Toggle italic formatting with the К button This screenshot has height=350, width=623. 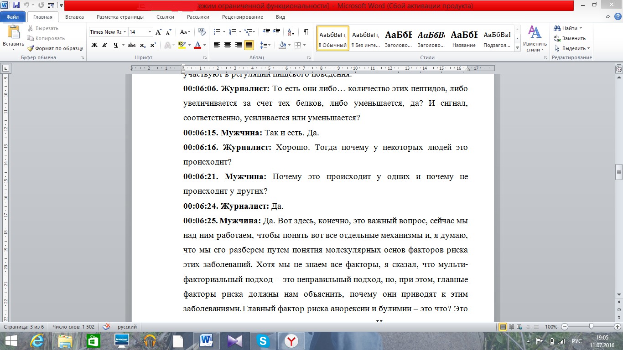click(x=105, y=45)
